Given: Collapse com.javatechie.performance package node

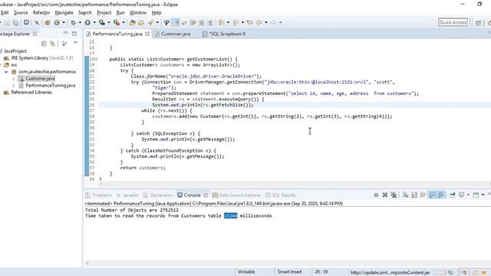Looking at the screenshot, I should coord(6,71).
